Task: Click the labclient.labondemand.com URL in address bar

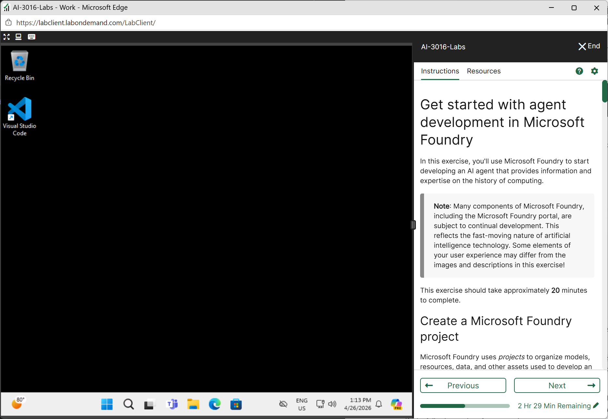Action: (86, 23)
